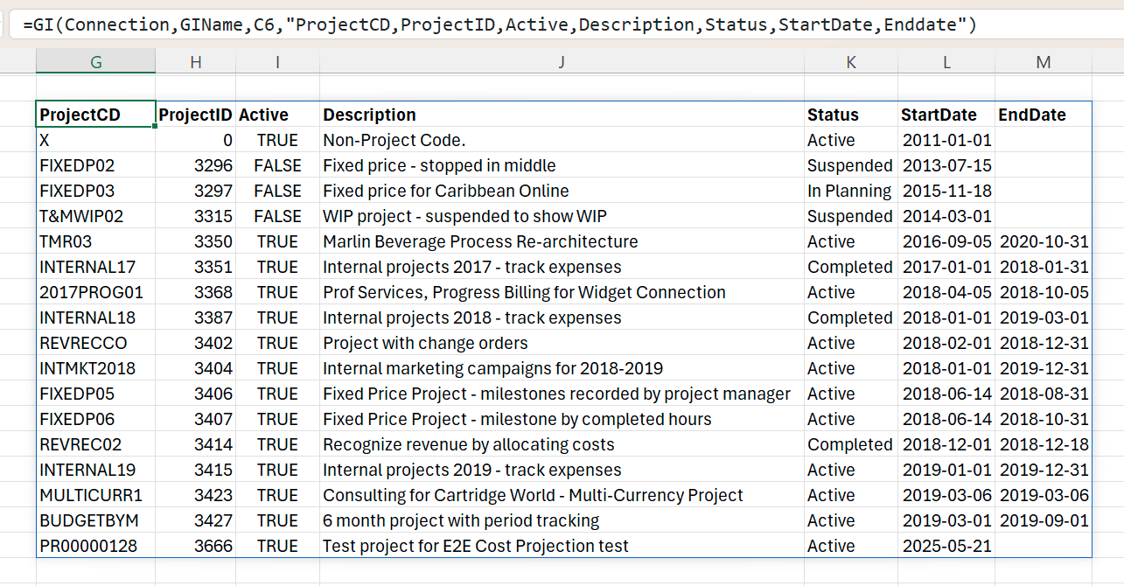Select ProjectID value 3350
The height and width of the screenshot is (586, 1124).
196,241
